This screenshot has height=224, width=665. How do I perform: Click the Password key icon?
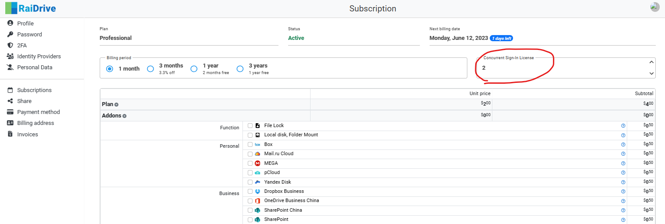click(10, 34)
